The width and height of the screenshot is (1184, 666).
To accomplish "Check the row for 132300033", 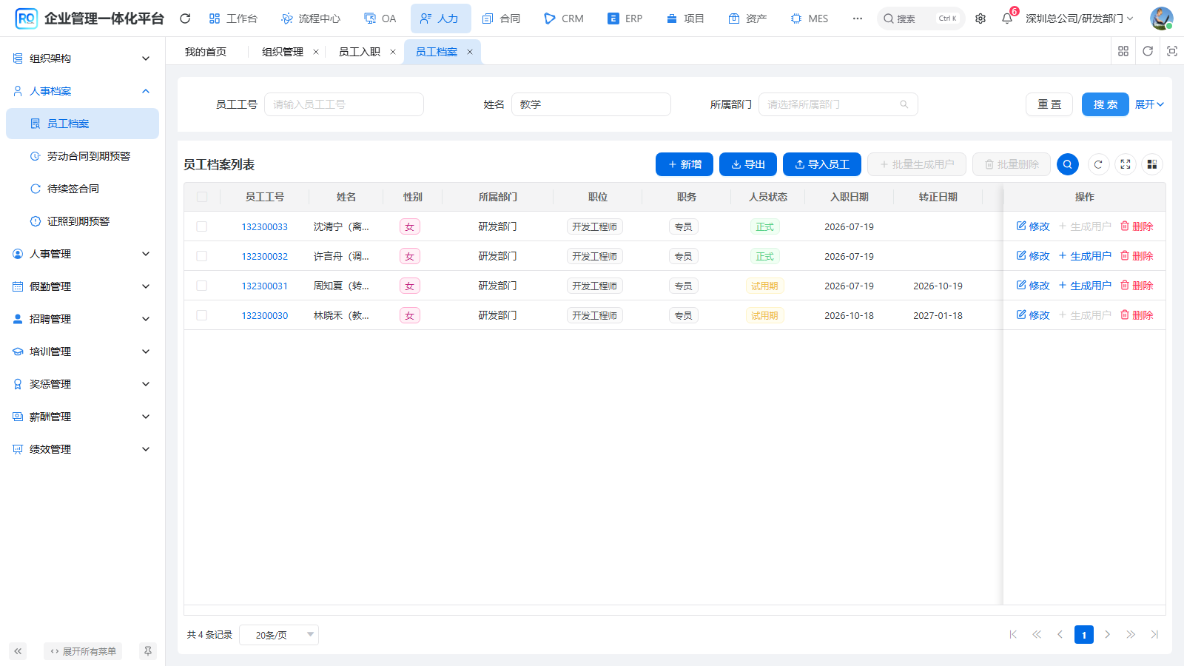I will coord(202,226).
